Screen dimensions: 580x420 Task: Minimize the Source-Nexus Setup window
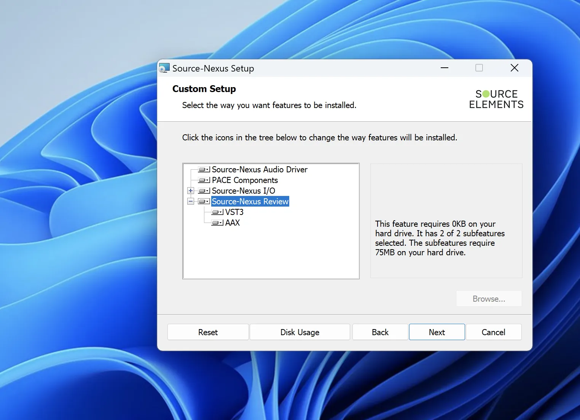tap(445, 68)
